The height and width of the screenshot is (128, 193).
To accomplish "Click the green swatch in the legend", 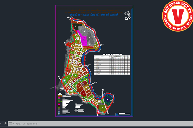I will click(59, 102).
